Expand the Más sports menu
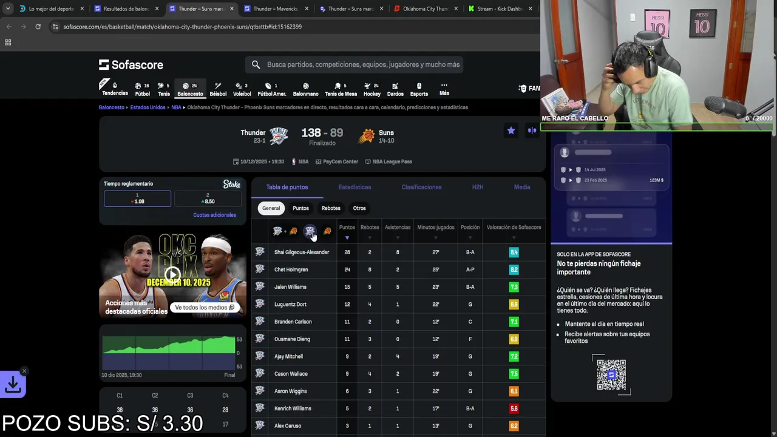The height and width of the screenshot is (437, 777). [444, 89]
